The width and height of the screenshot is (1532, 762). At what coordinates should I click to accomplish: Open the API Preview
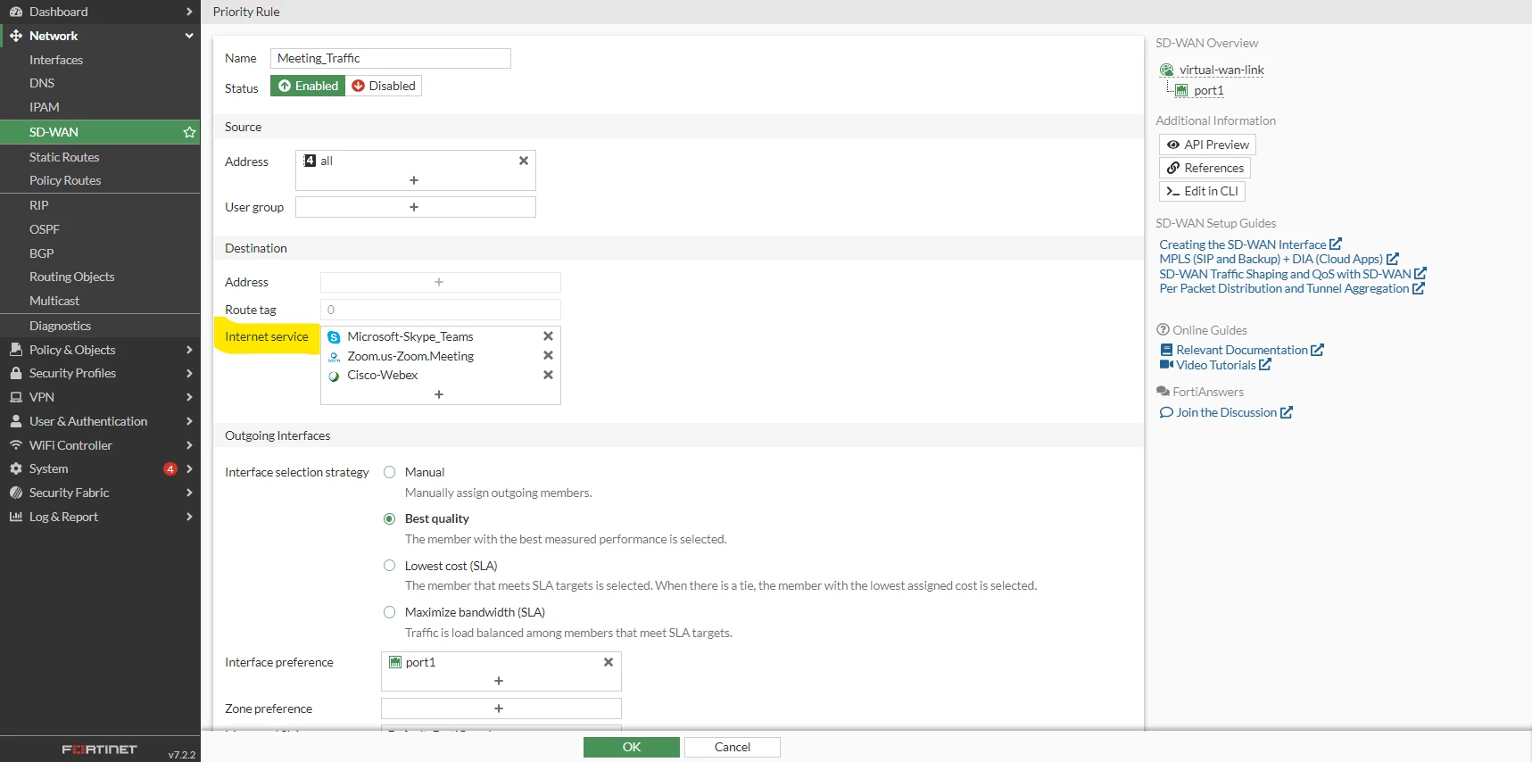pyautogui.click(x=1208, y=145)
